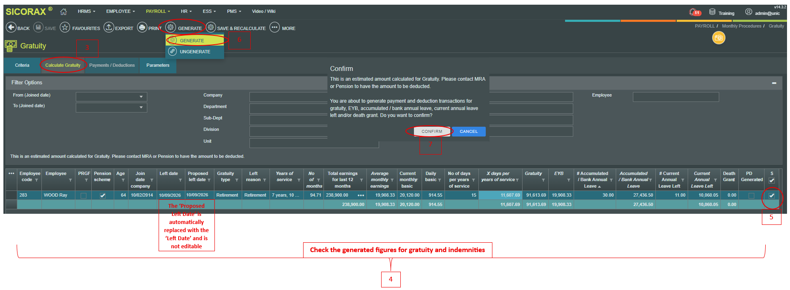Click the Save disk icon
The image size is (790, 290).
pyautogui.click(x=38, y=28)
